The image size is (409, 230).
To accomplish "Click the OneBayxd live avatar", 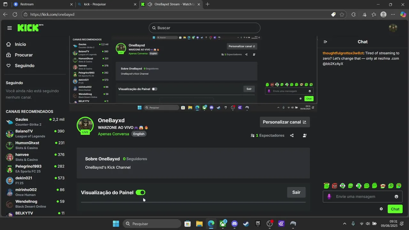I will (x=85, y=126).
